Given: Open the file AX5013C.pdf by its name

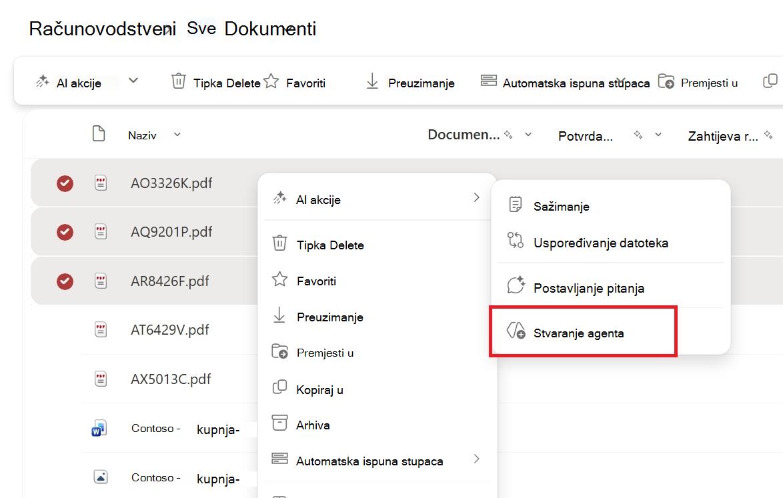Looking at the screenshot, I should tap(171, 379).
